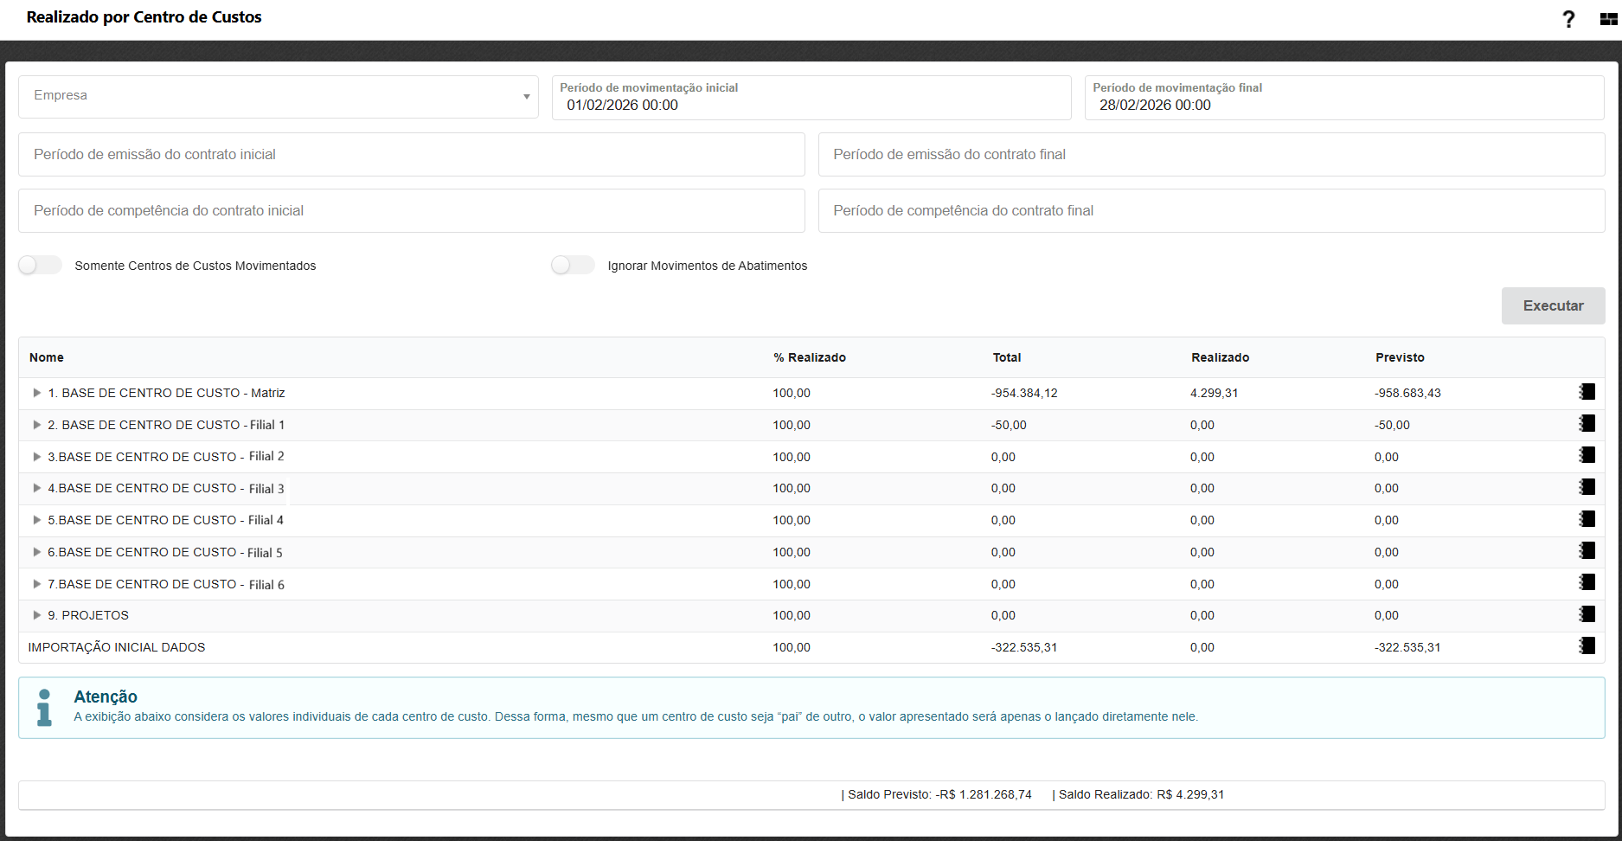
Task: Expand 1. BASE DE CENTRO DE CUSTO - Matriz
Action: pos(37,393)
